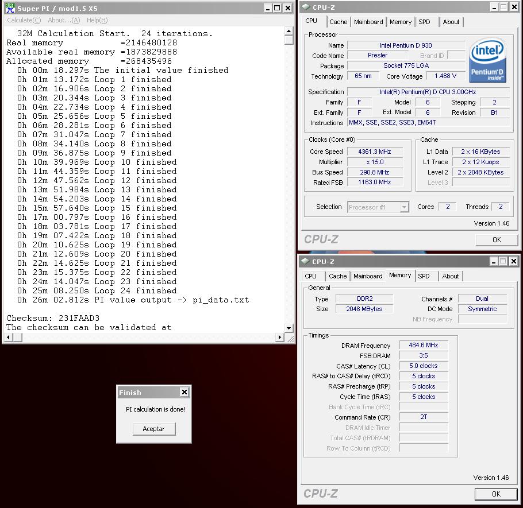
Task: Click the Checksum: 231FAAD3 line
Action: (x=53, y=318)
